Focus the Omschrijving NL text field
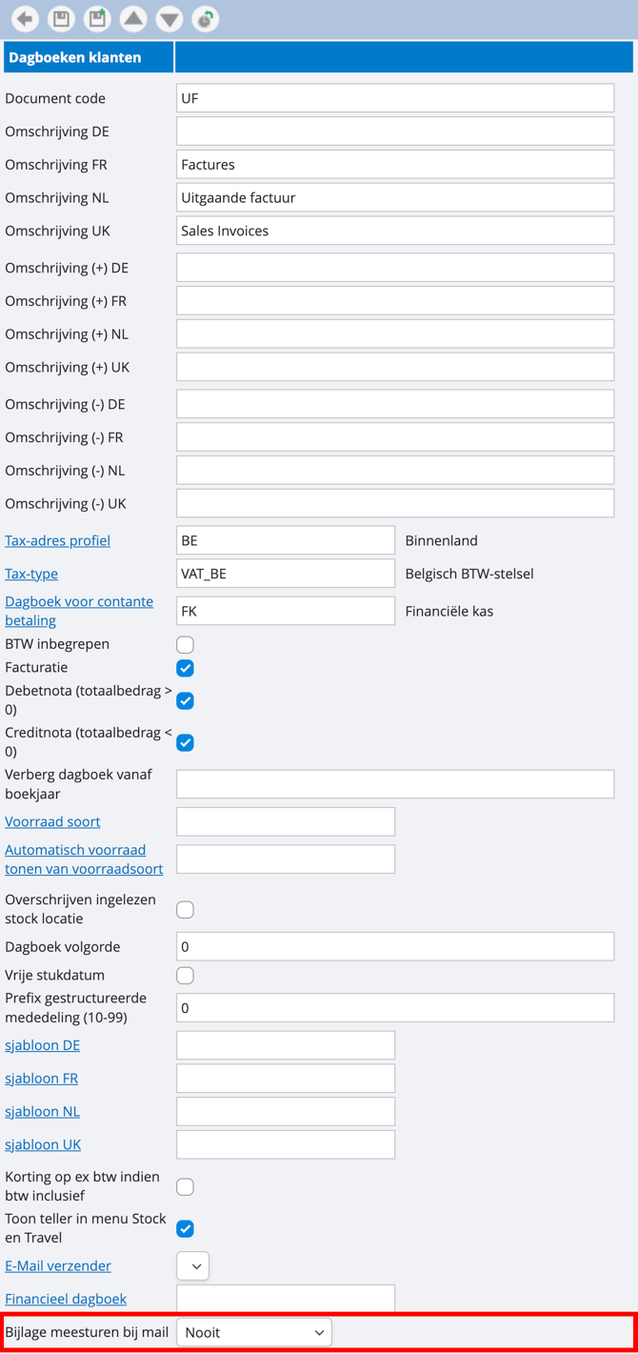Image resolution: width=638 pixels, height=1354 pixels. [x=395, y=197]
